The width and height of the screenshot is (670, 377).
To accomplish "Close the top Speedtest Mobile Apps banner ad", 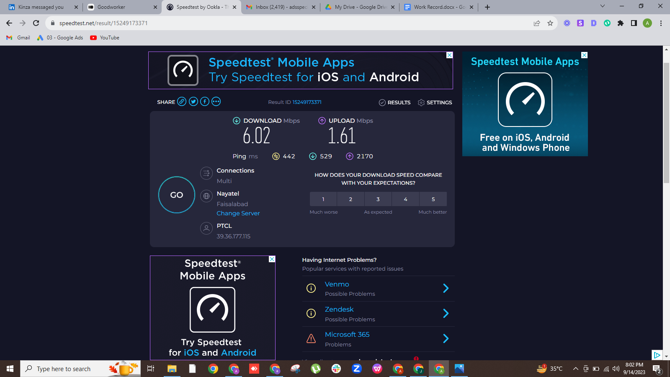I will pyautogui.click(x=449, y=55).
